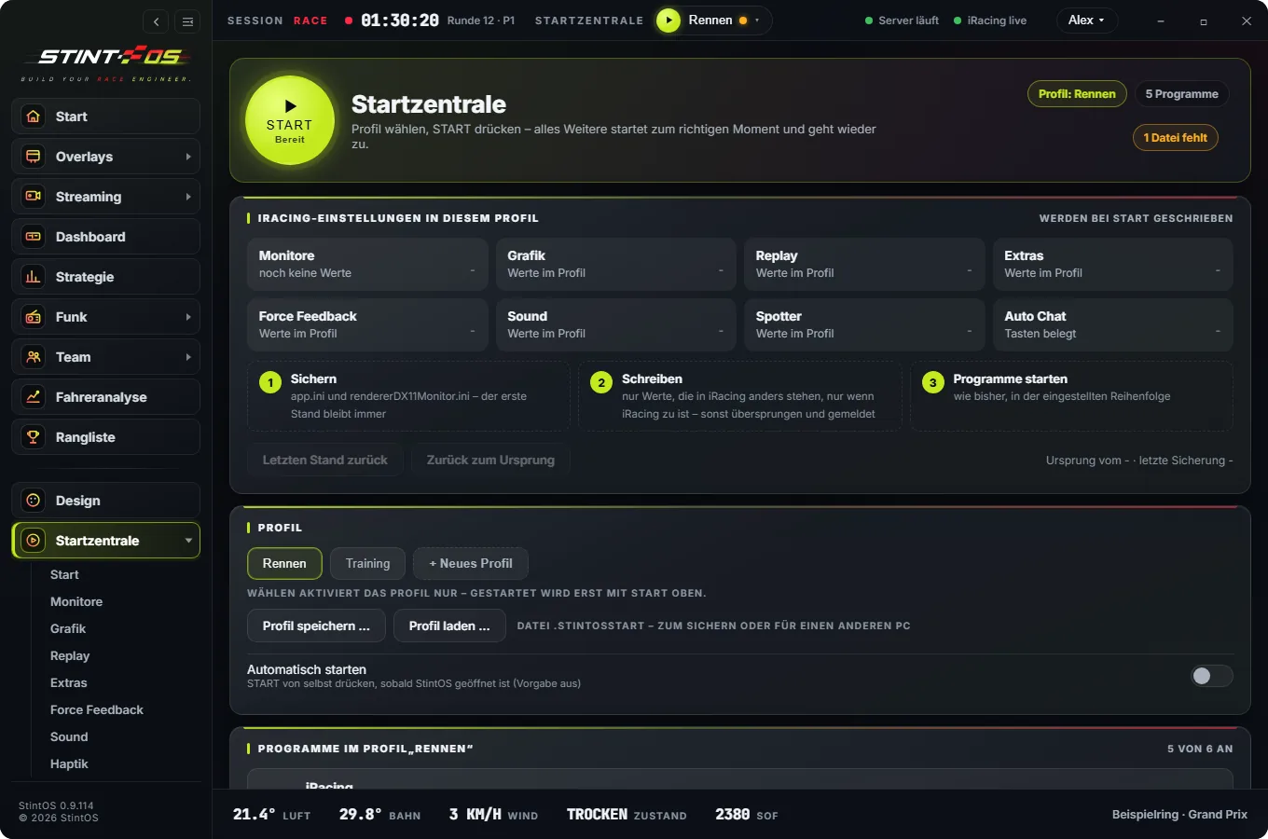Expand the Overlays submenu arrow
The image size is (1268, 839).
[x=188, y=157]
